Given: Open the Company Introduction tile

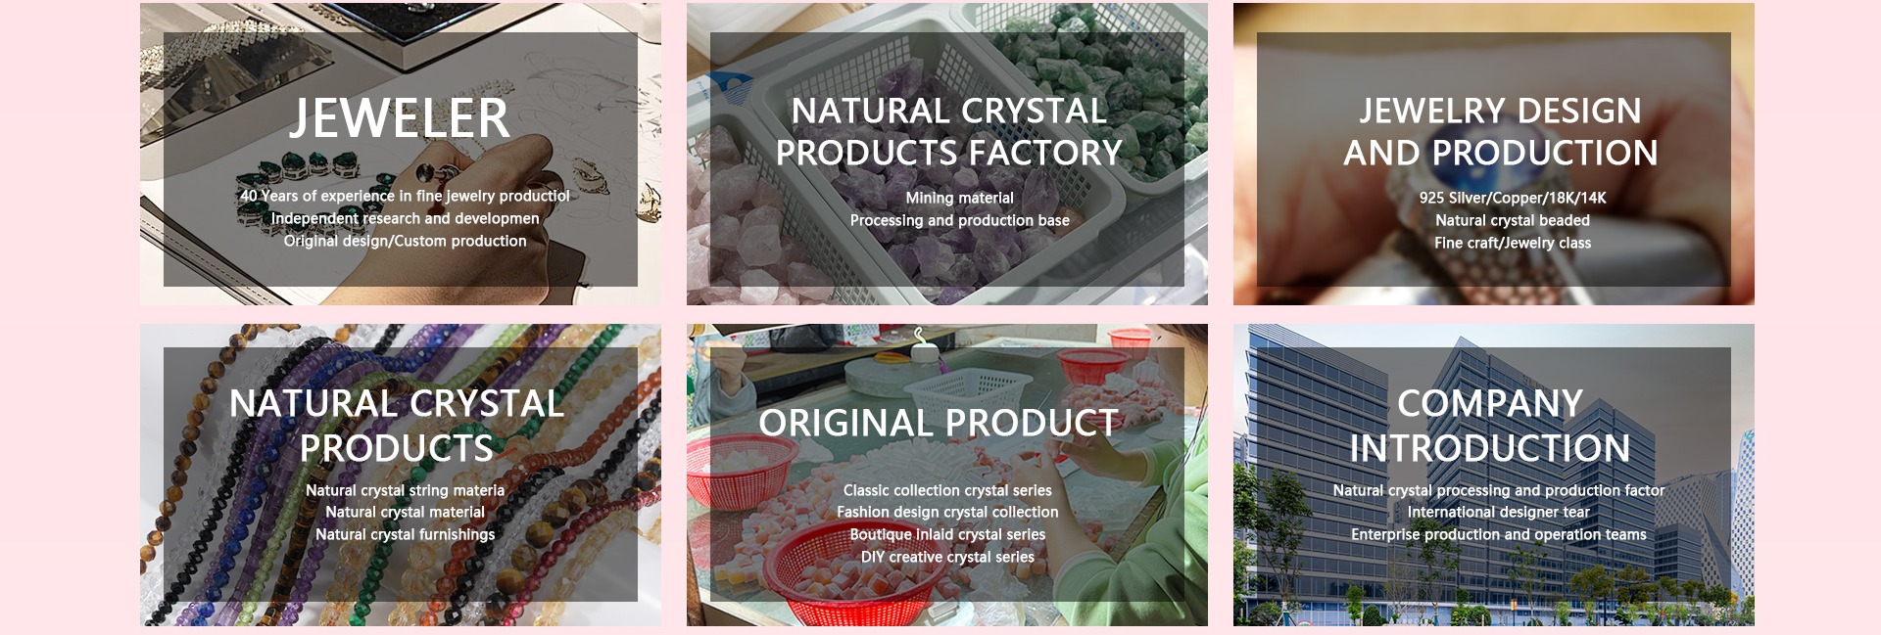Looking at the screenshot, I should (1493, 475).
